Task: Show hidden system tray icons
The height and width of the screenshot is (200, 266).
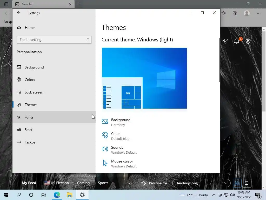Action: point(214,195)
